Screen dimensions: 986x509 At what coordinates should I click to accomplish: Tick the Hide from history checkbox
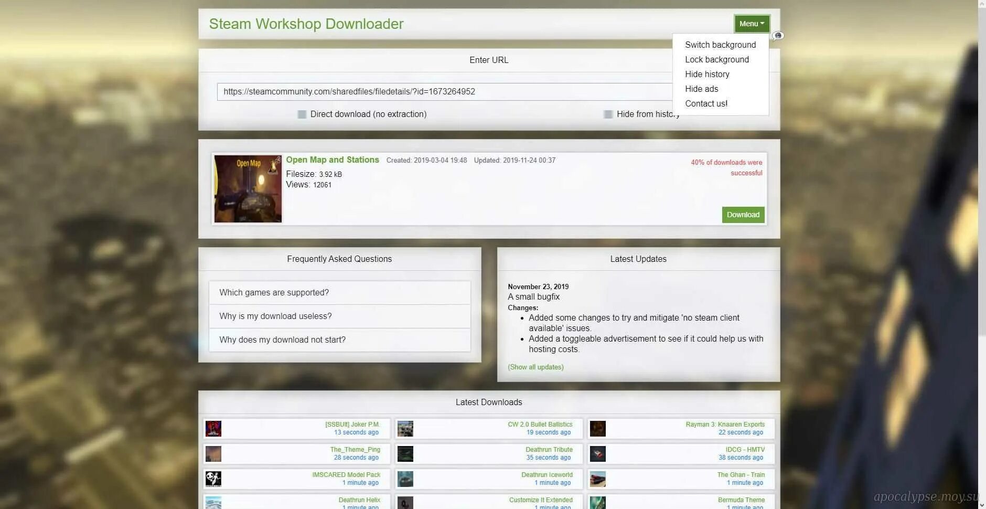point(608,114)
